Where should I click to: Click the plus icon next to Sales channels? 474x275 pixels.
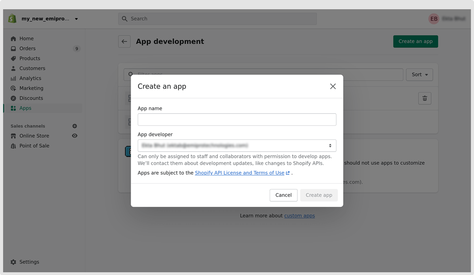[75, 126]
